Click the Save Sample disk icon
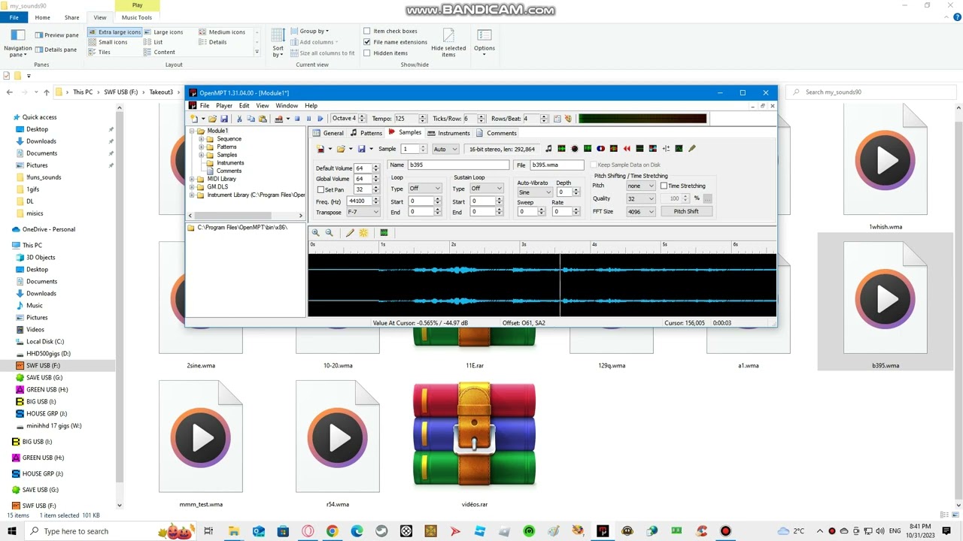Image resolution: width=963 pixels, height=541 pixels. pyautogui.click(x=362, y=149)
